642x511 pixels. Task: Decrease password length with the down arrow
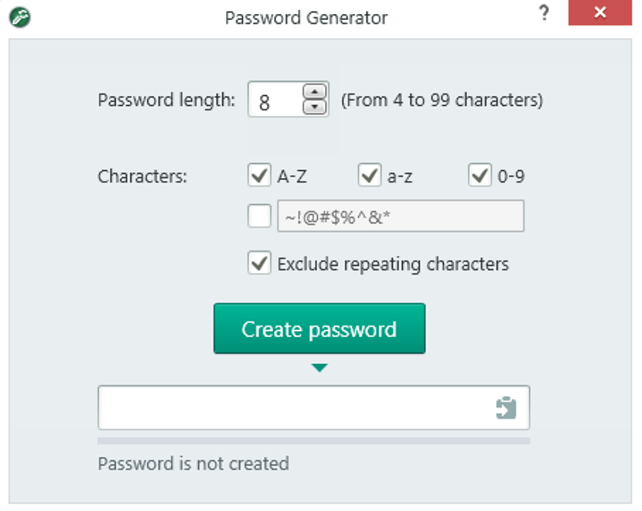(315, 107)
